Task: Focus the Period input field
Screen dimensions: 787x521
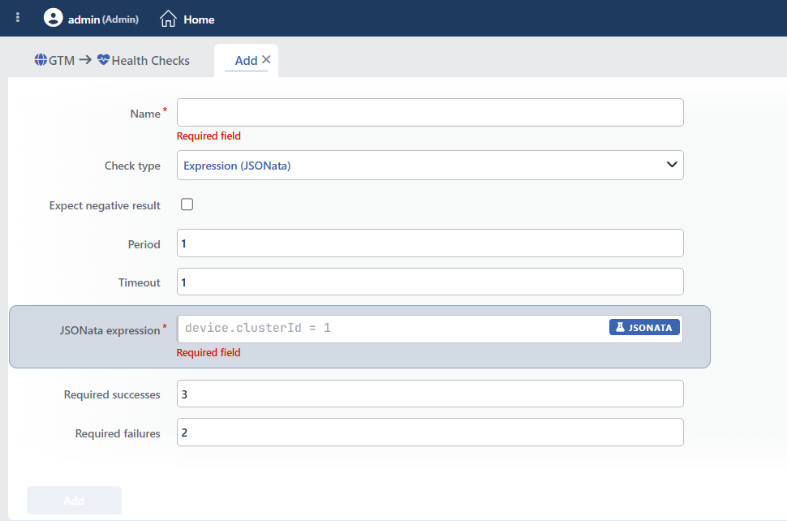Action: tap(430, 243)
